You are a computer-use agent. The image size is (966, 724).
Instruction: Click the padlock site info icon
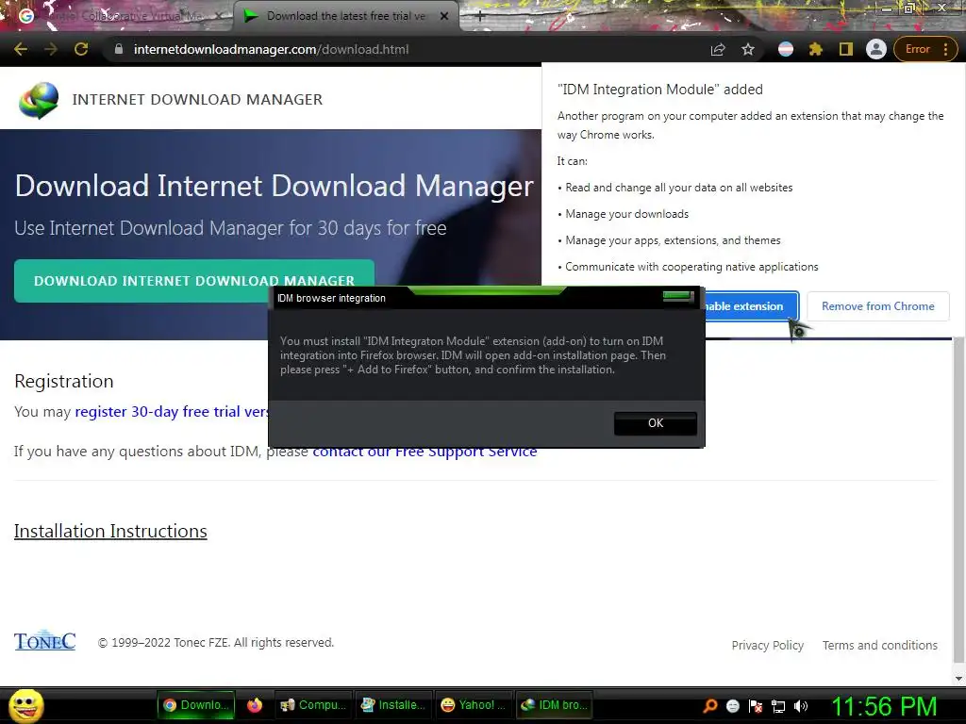pos(119,49)
